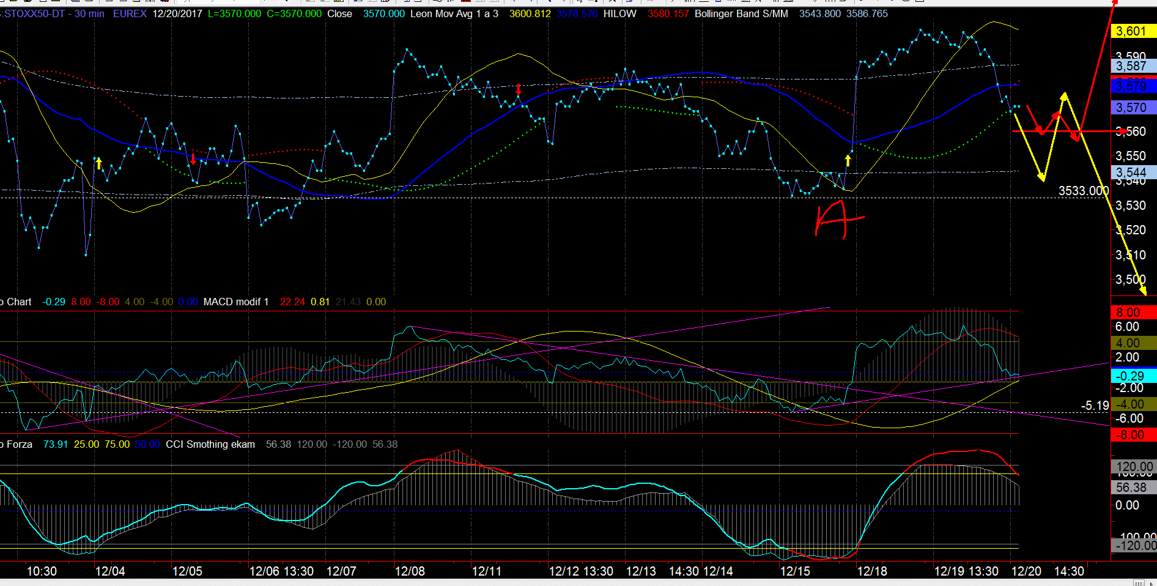Image resolution: width=1157 pixels, height=586 pixels.
Task: Click the 3,530 price axis label
Action: pyautogui.click(x=1131, y=206)
